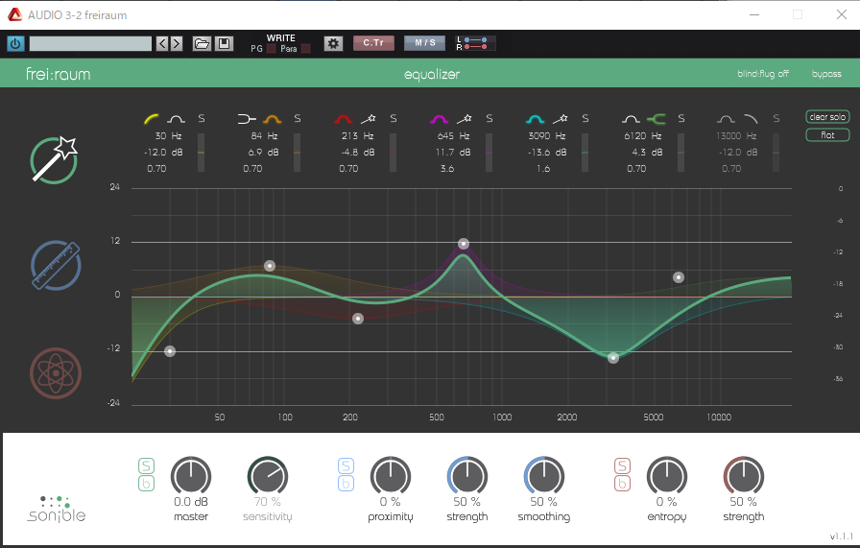Go to the next preset with right arrow
The width and height of the screenshot is (860, 548).
coord(176,43)
